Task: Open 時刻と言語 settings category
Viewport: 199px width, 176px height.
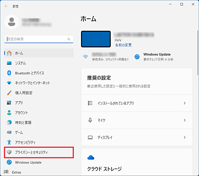Action: 39,122
